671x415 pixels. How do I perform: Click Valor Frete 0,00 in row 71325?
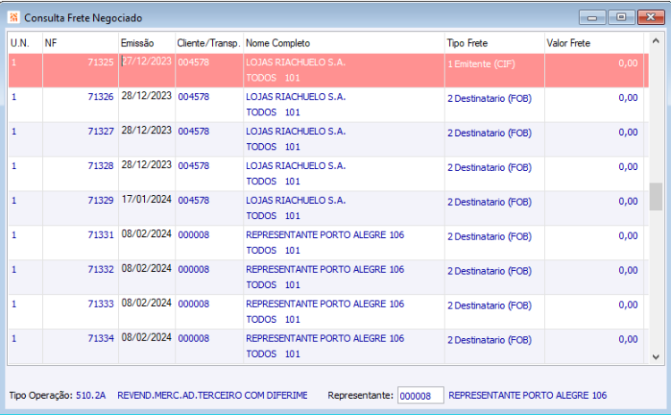628,64
